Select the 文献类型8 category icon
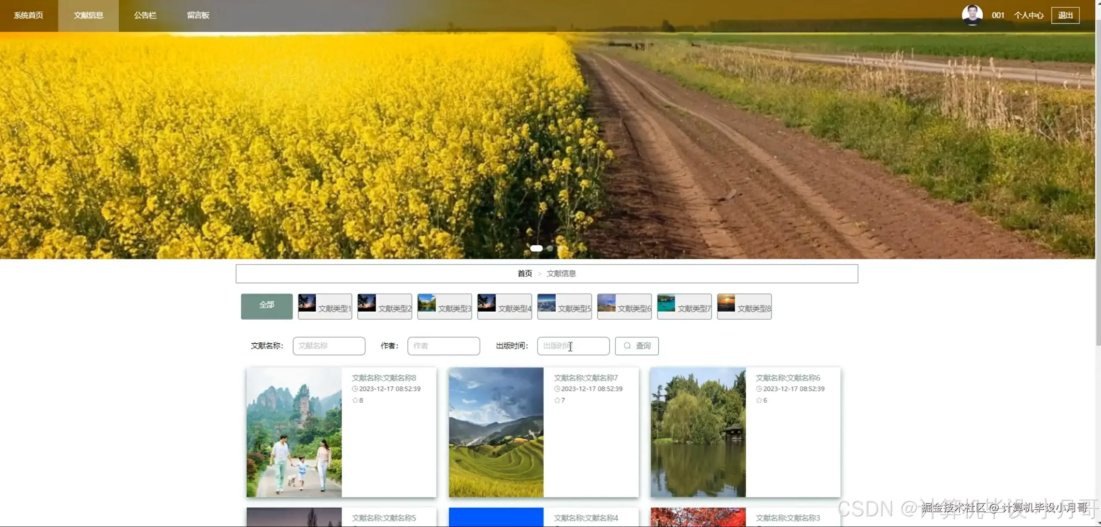The height and width of the screenshot is (527, 1101). pyautogui.click(x=726, y=303)
